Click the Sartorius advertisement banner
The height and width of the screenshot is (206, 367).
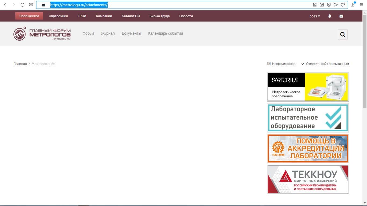pos(308,87)
